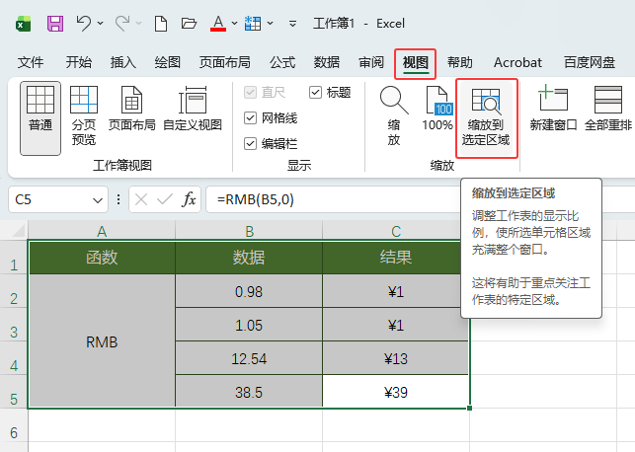Reset zoom with the 100% button
The height and width of the screenshot is (452, 635).
pyautogui.click(x=437, y=108)
